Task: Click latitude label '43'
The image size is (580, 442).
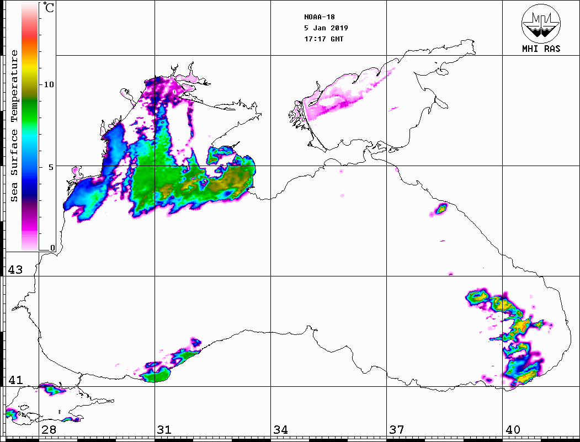Action: [x=15, y=270]
